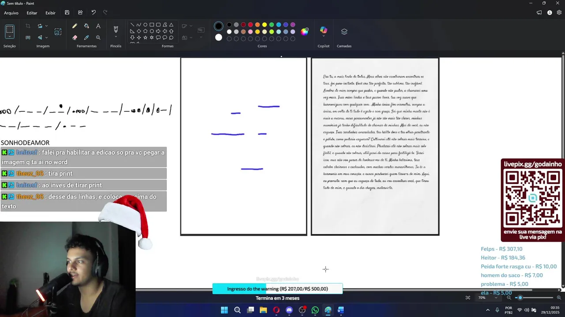Open the Editar menu
The image size is (565, 317).
pyautogui.click(x=32, y=13)
